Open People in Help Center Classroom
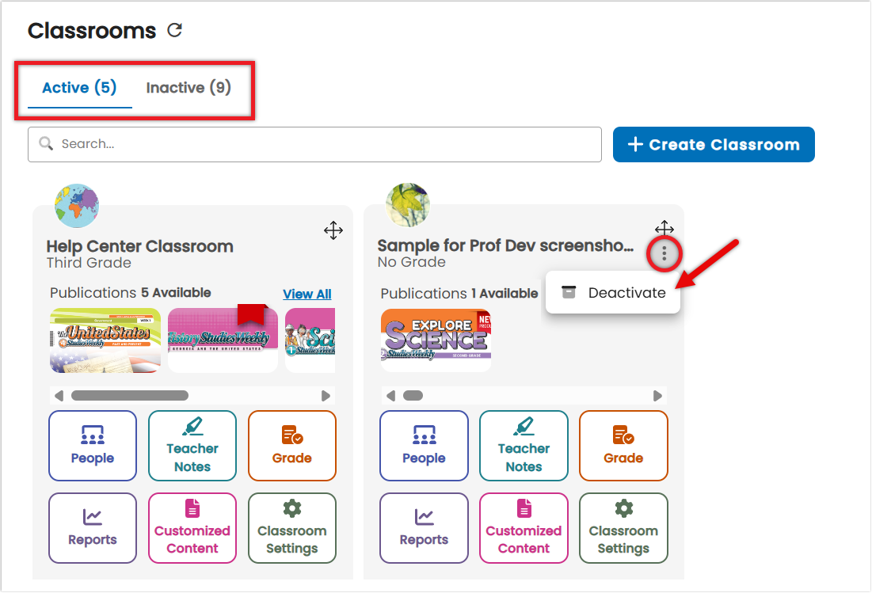 (x=93, y=446)
